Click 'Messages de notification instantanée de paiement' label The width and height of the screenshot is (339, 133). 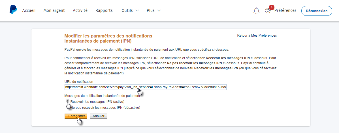[x=102, y=96]
